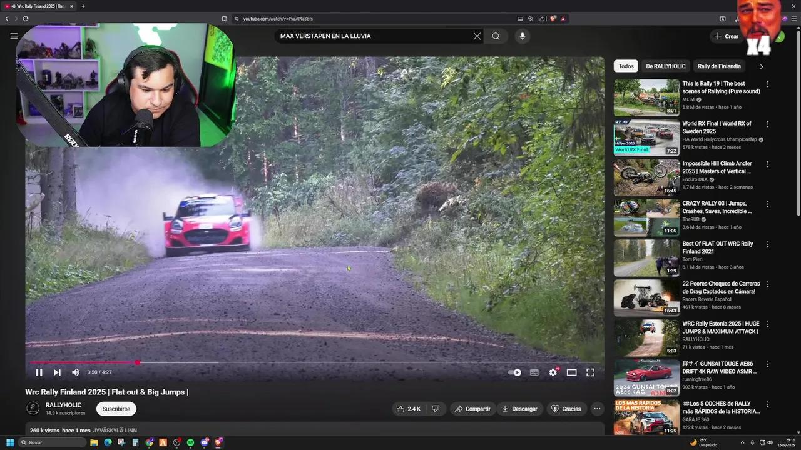
Task: Open RALLYHOLIC channel name link
Action: (x=63, y=405)
